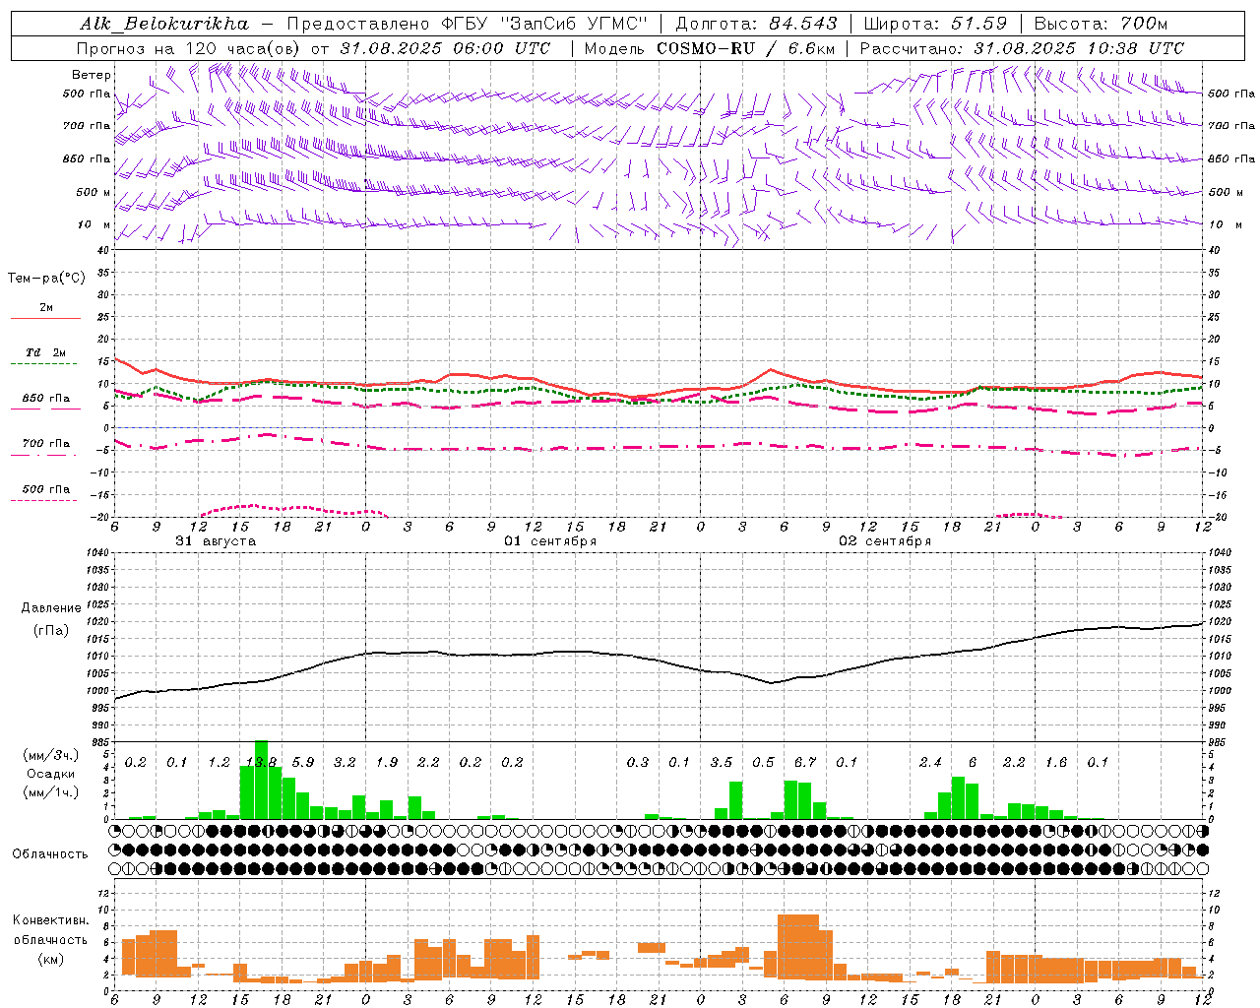Viewport: 1260px width, 1008px height.
Task: Click the (гПа) pressure unit label
Action: 51,630
